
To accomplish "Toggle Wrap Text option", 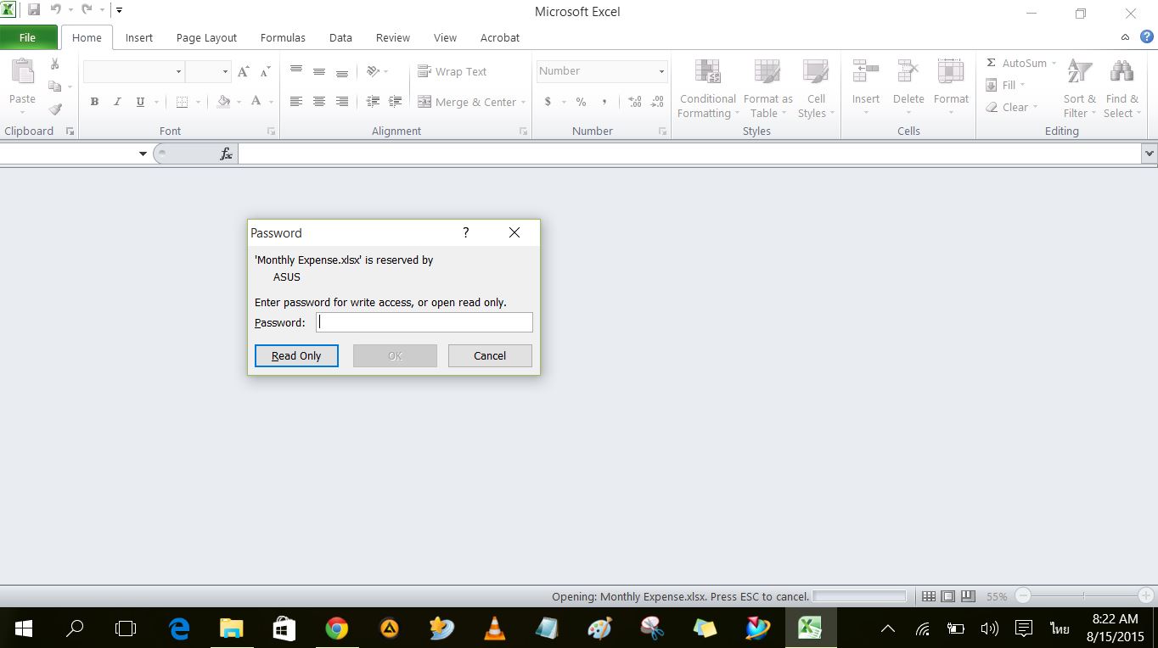I will (453, 71).
